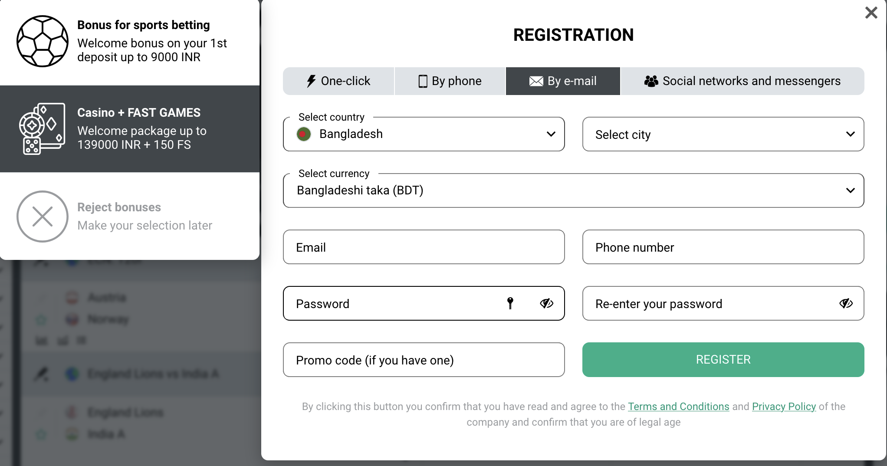Expand the Select city dropdown
The image size is (887, 466).
(723, 134)
